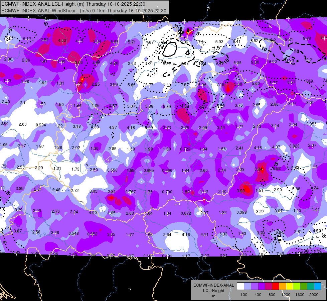This screenshot has width=327, height=301.
Task: Select the data point reading 6.33
Action: (223, 234)
